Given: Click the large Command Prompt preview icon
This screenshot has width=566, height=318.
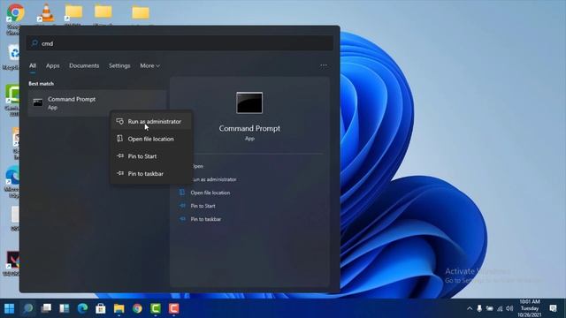Looking at the screenshot, I should pyautogui.click(x=249, y=102).
